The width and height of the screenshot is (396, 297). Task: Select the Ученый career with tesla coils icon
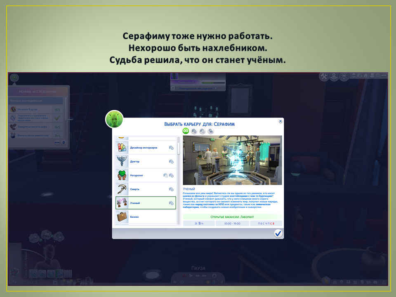(146, 203)
